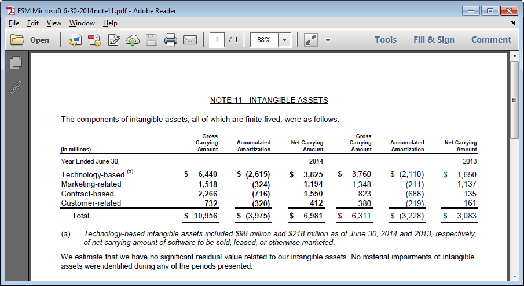Click the vertical scrollbar up arrow
This screenshot has height=286, width=524.
pyautogui.click(x=514, y=56)
